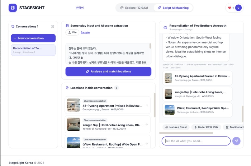The height and width of the screenshot is (166, 251).
Task: Click the film icon beside Screenplay input
Action: point(67,26)
